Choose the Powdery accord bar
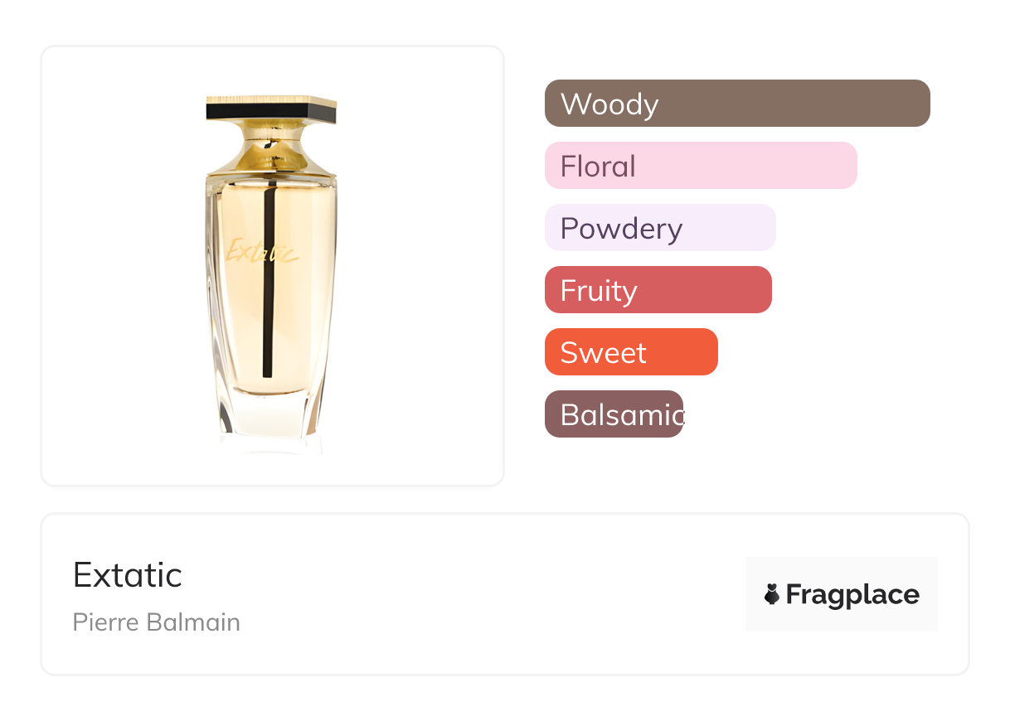The image size is (1010, 716). [x=659, y=228]
